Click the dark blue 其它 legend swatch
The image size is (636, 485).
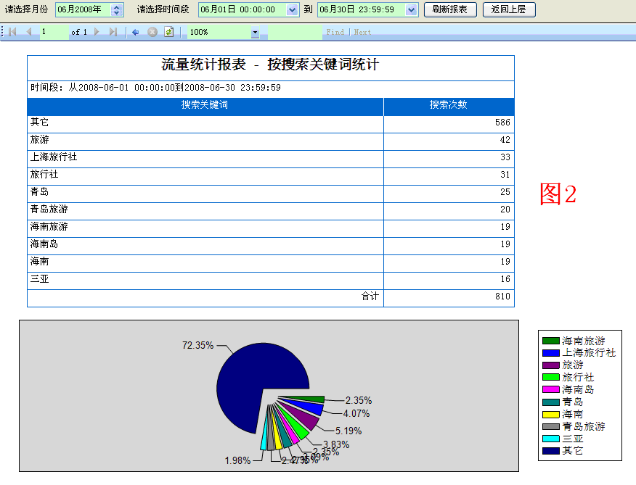click(550, 451)
